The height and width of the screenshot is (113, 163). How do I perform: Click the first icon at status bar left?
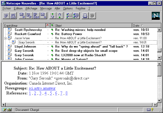pos(5,110)
